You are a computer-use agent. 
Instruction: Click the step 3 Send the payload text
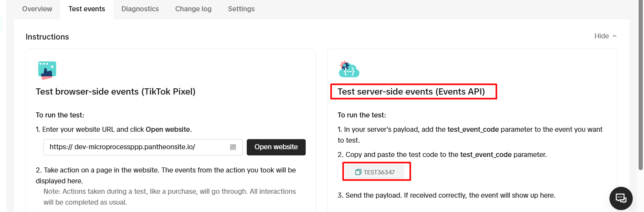pyautogui.click(x=446, y=195)
